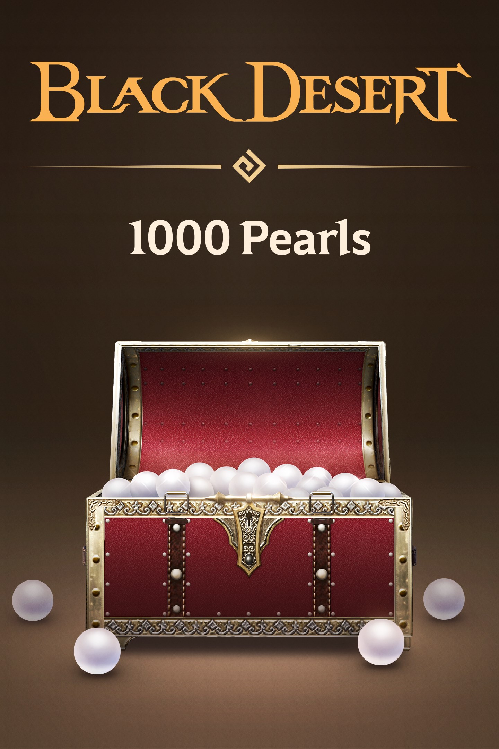Image resolution: width=499 pixels, height=749 pixels.
Task: Click the bottom-left floor pearl
Action: [97, 651]
